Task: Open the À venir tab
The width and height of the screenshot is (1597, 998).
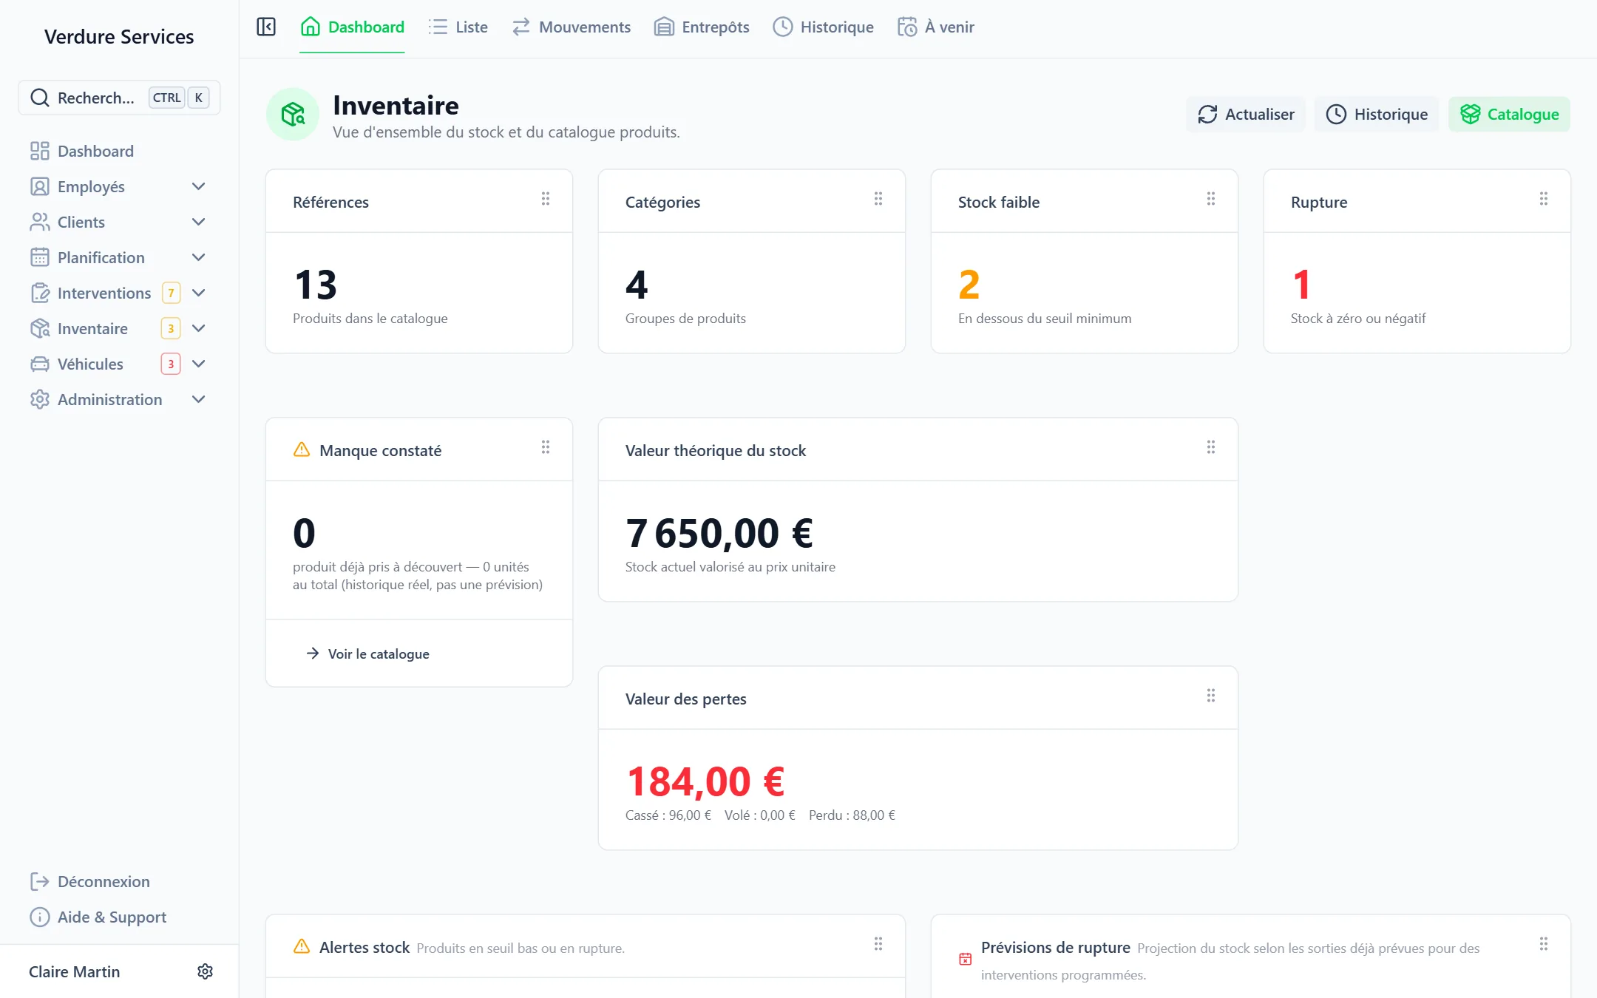Action: [935, 27]
